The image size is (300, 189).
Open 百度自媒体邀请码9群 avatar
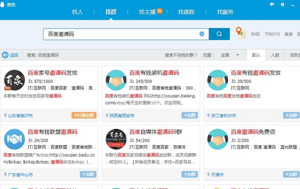[x=116, y=139]
